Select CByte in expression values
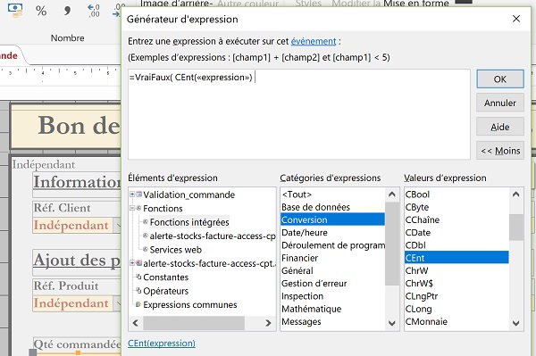Screen dimensions: 536x356 tap(456, 207)
